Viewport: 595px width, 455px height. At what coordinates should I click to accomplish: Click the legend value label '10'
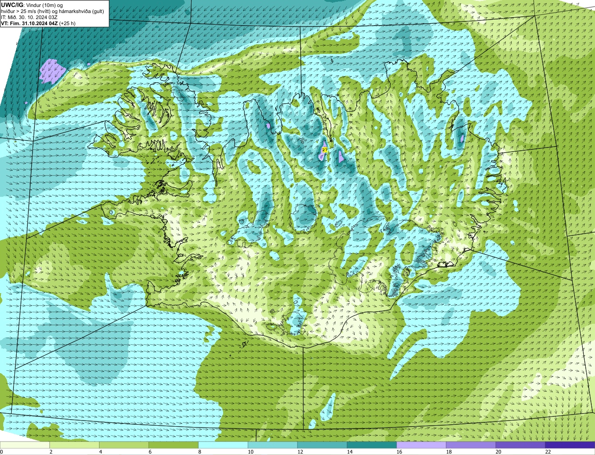click(251, 452)
